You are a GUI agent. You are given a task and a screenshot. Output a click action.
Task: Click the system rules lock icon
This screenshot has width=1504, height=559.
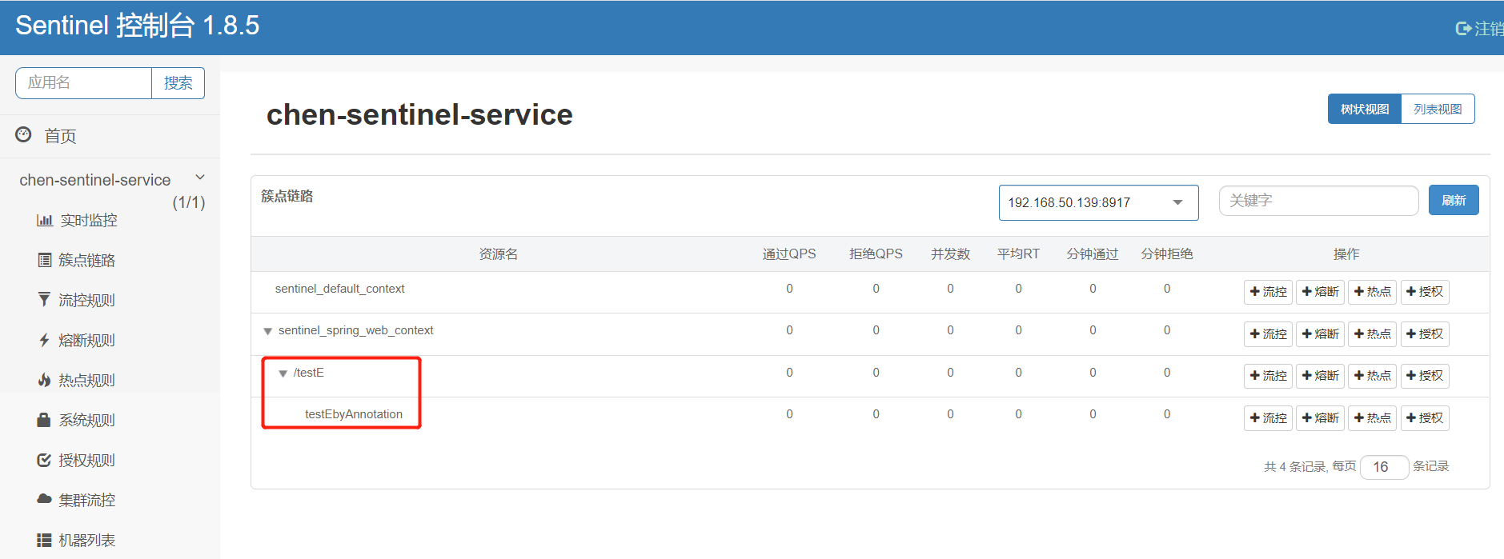44,420
